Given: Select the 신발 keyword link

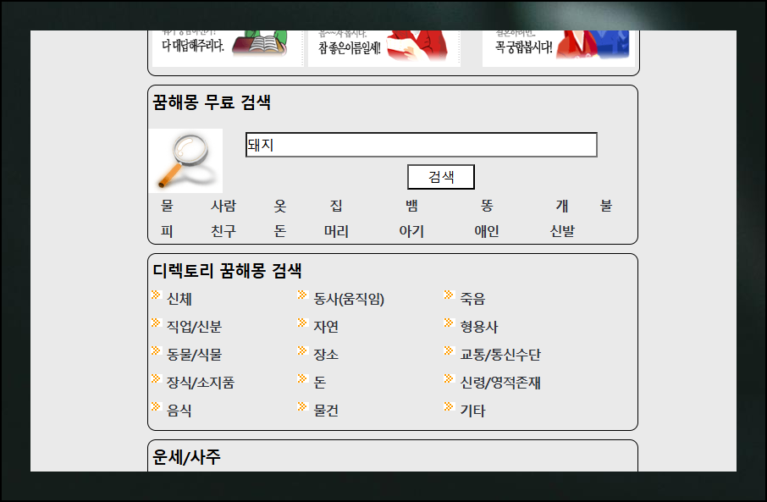Looking at the screenshot, I should (x=562, y=231).
